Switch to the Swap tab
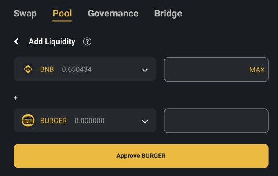Image resolution: width=278 pixels, height=176 pixels. coord(25,13)
